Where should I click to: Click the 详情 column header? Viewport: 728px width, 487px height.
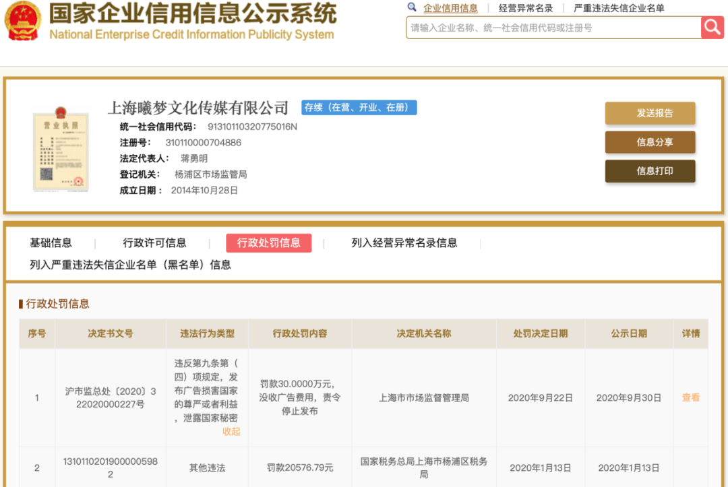pyautogui.click(x=690, y=333)
